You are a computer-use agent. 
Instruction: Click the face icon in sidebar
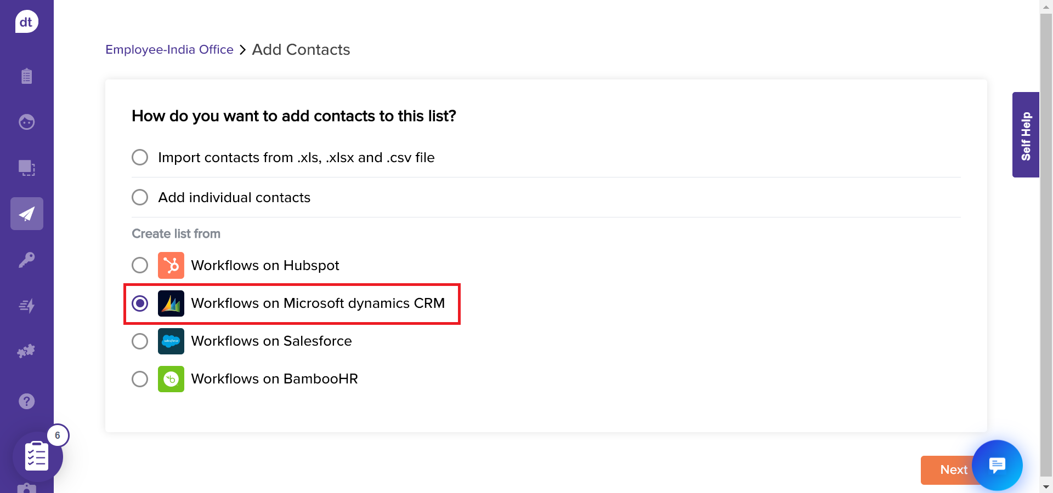click(x=26, y=122)
